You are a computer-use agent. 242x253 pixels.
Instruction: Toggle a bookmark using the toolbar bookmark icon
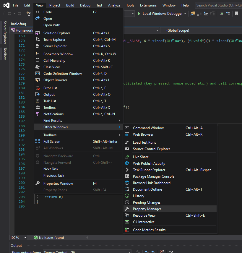236,13
